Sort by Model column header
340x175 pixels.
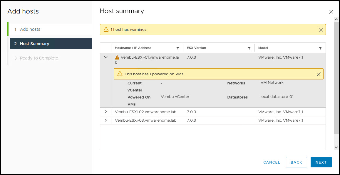point(263,48)
